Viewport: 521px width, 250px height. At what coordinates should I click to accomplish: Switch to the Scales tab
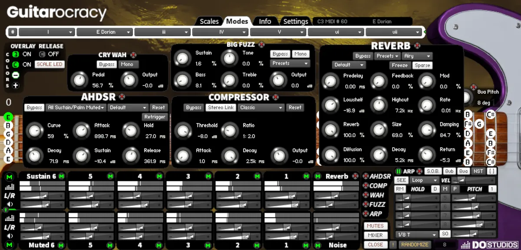coord(209,21)
